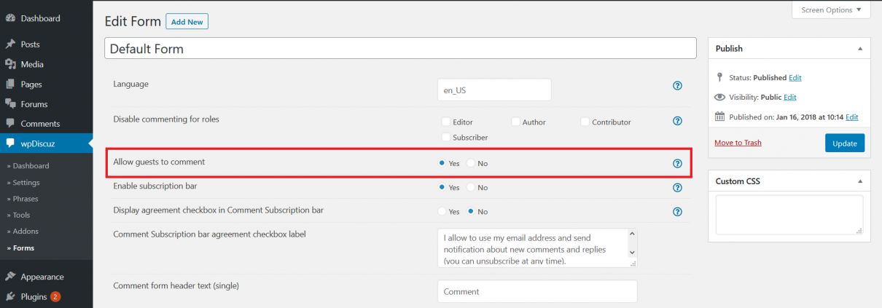Click the Forums icon in sidebar
Screen dimensions: 882x308
pos(10,104)
